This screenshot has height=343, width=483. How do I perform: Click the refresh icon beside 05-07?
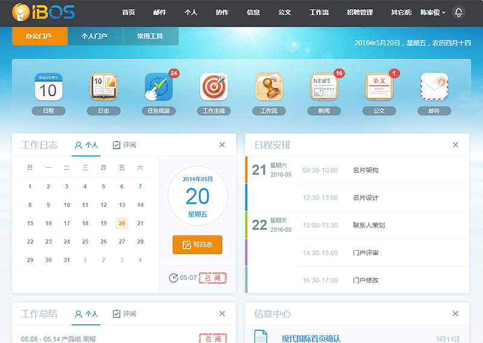(x=173, y=278)
